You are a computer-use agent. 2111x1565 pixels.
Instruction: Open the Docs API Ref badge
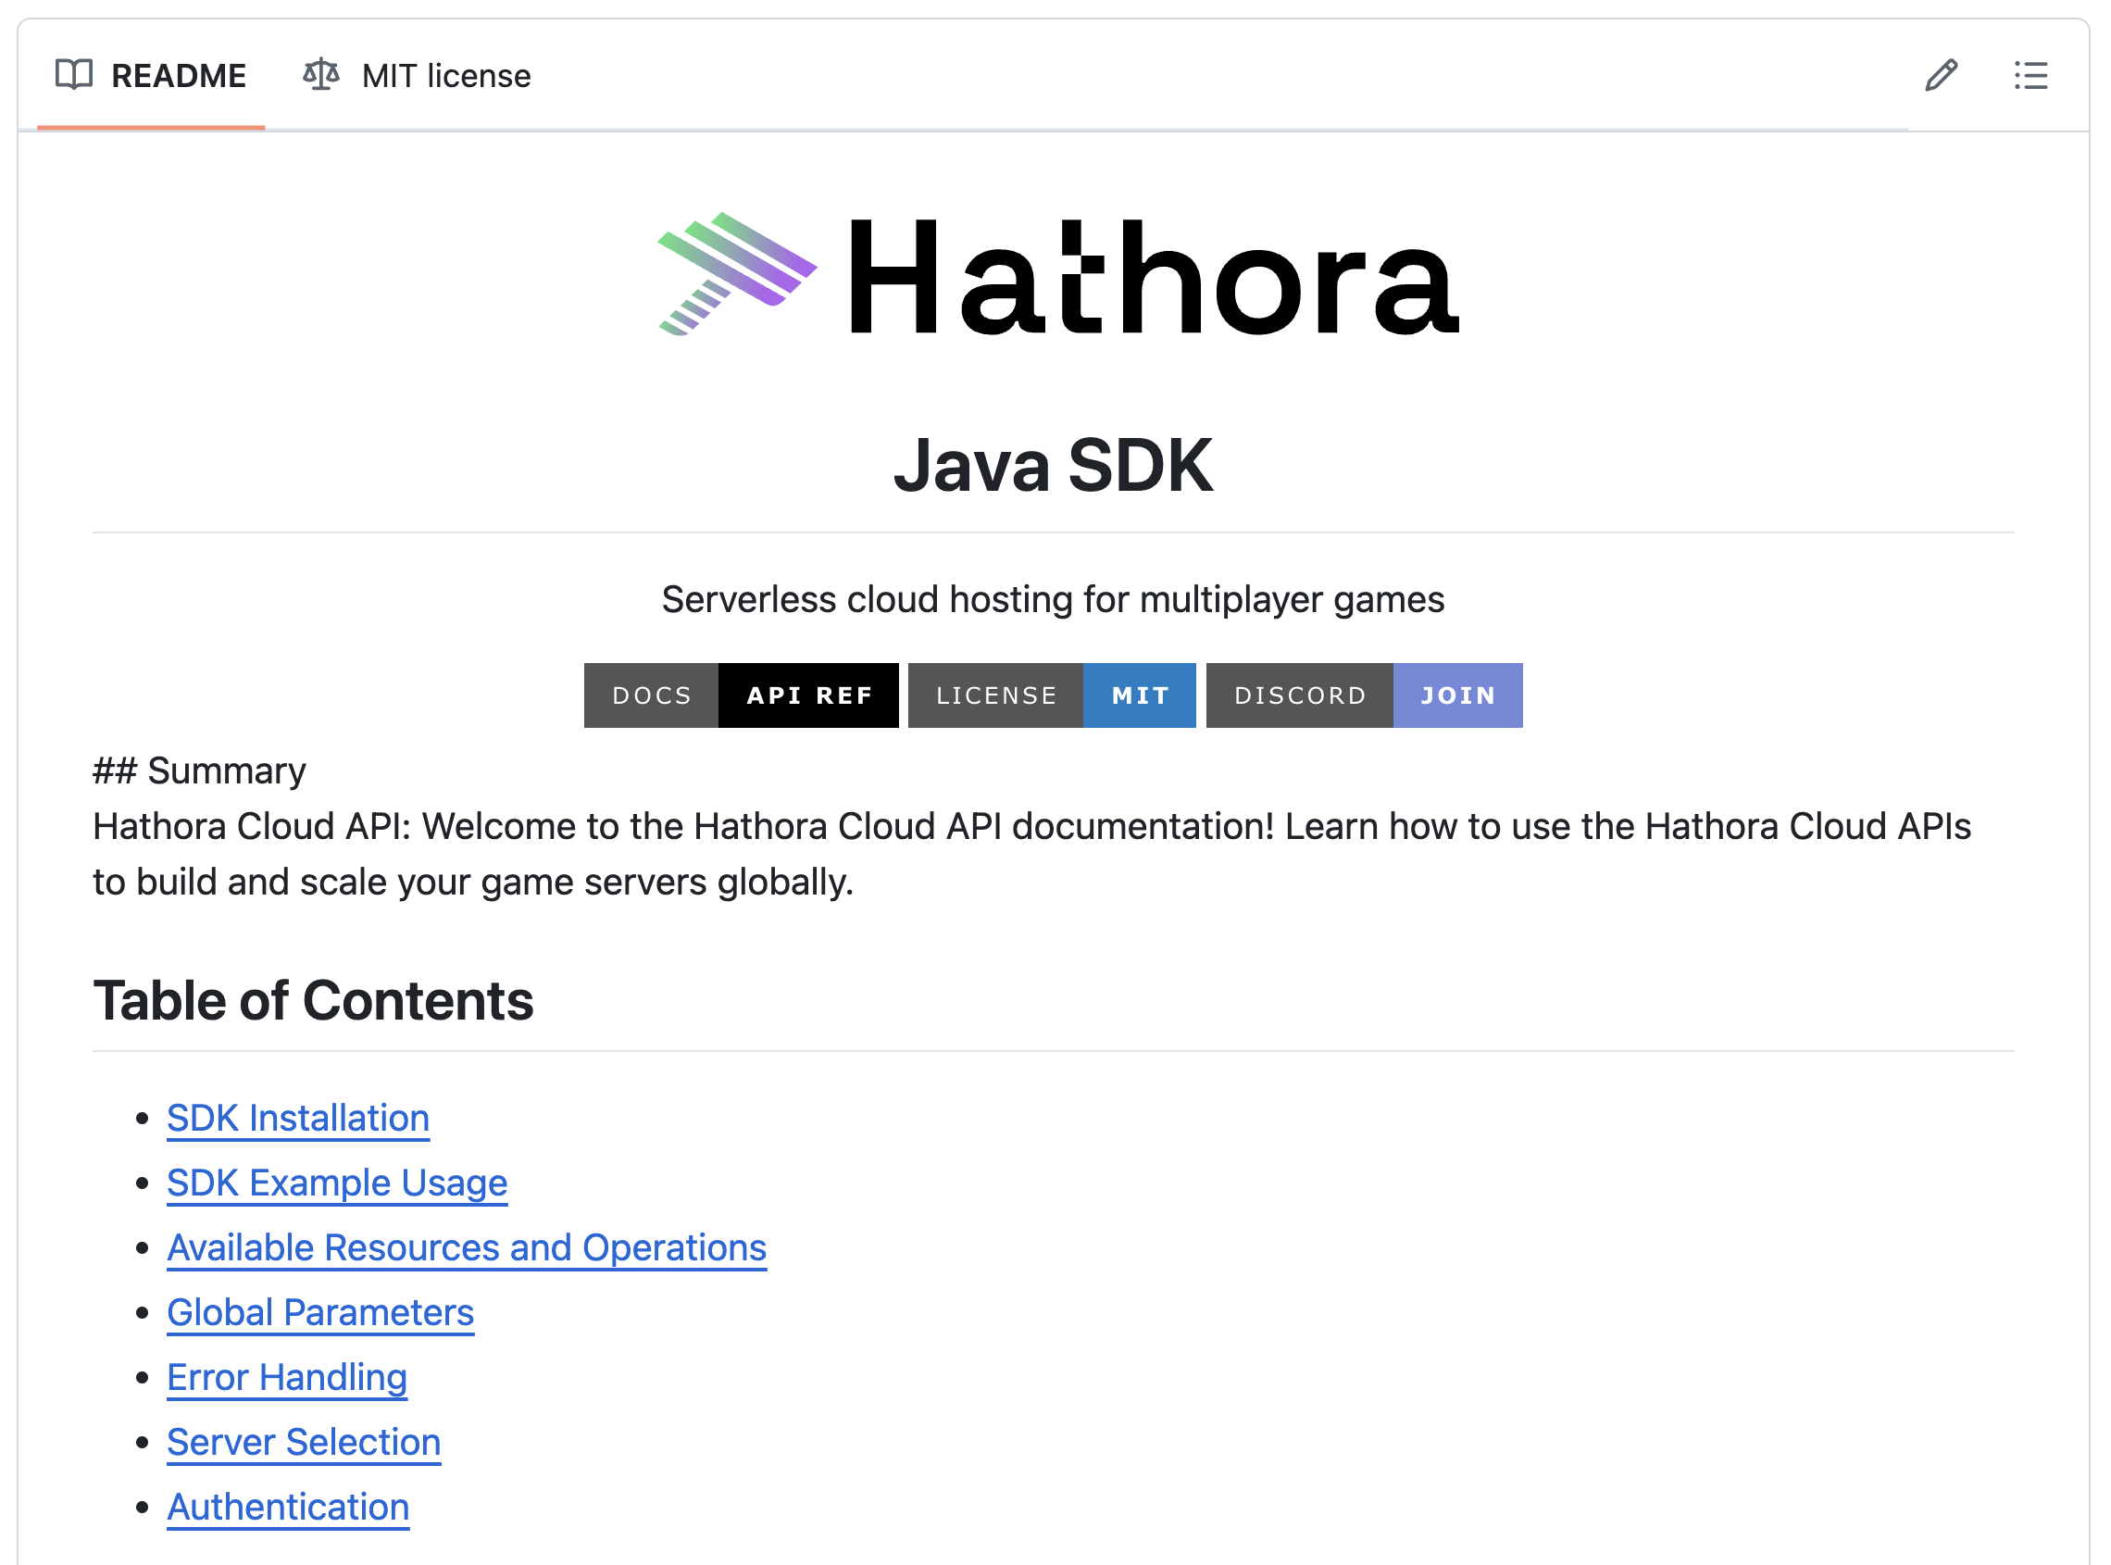[741, 695]
